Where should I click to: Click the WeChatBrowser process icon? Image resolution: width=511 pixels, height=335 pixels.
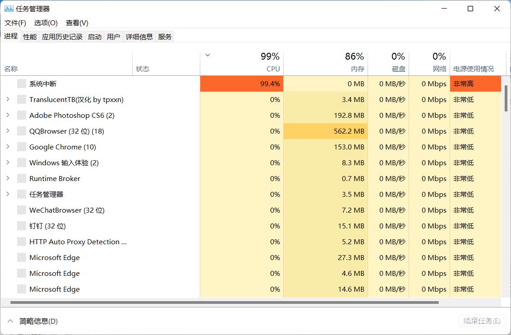point(21,210)
